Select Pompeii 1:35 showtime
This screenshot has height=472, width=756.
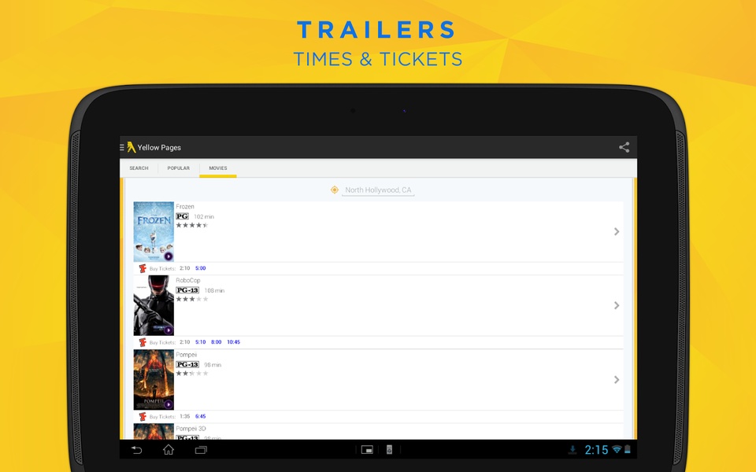click(x=184, y=416)
